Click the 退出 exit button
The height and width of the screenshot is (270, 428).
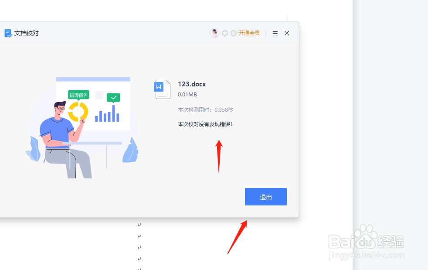click(265, 196)
